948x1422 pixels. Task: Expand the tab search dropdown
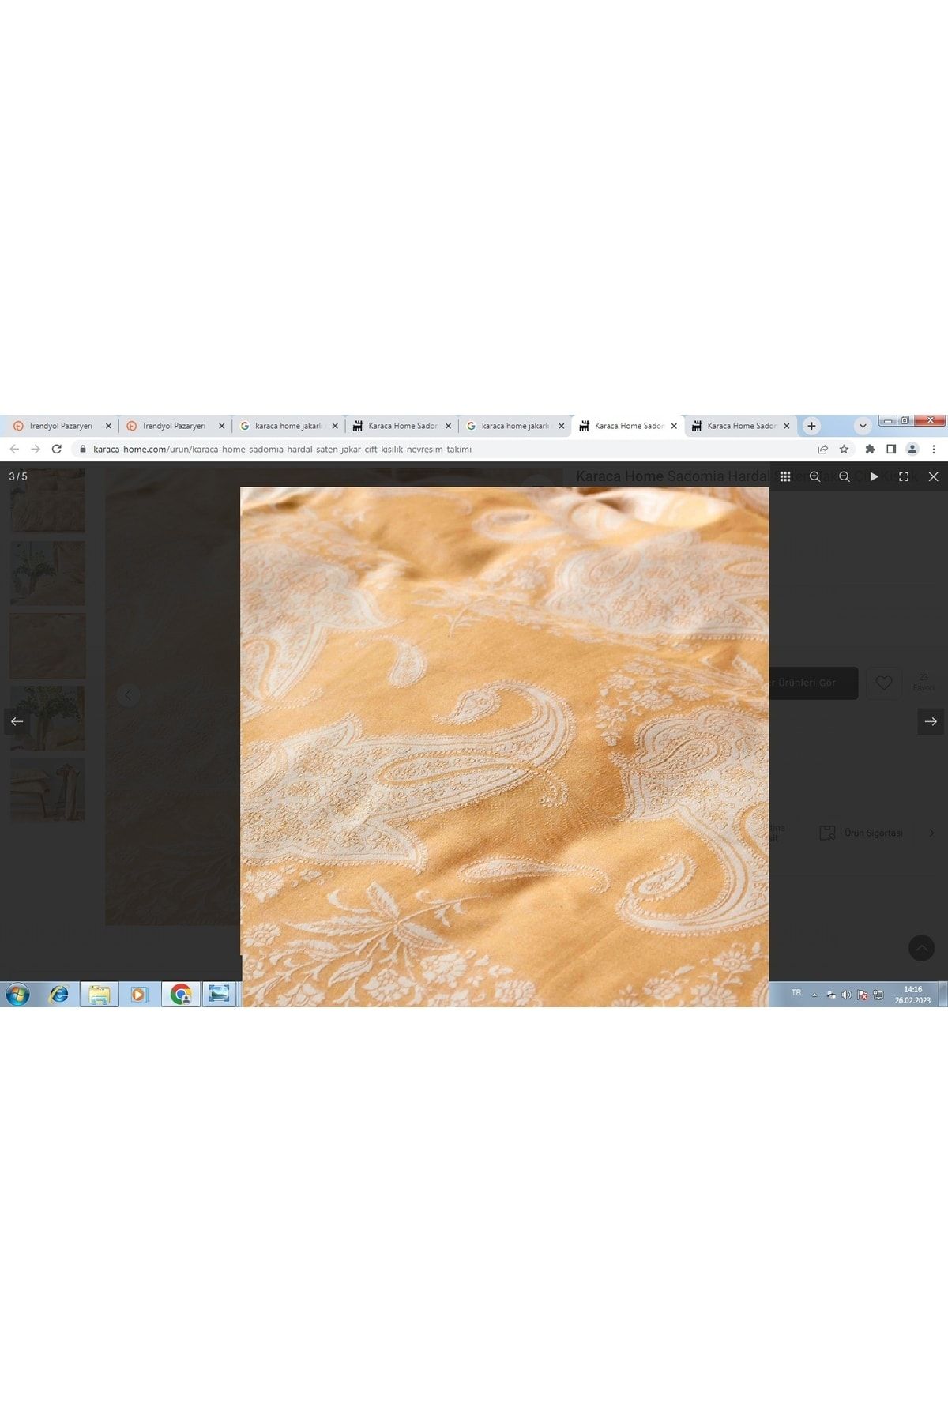[x=863, y=426]
